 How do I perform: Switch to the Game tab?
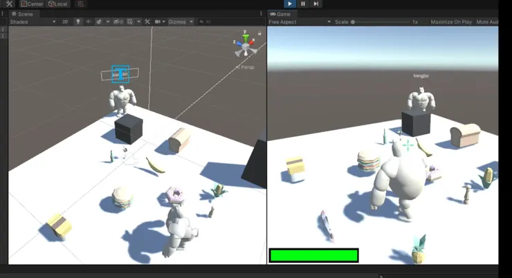click(x=280, y=14)
